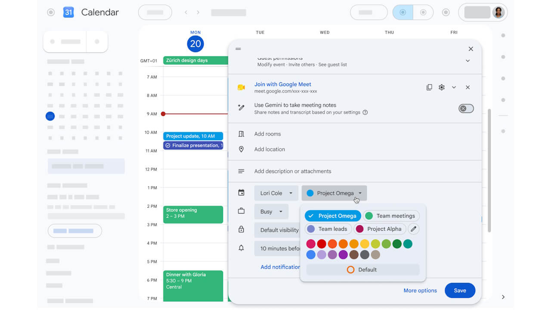The image size is (551, 310).
Task: Open the 10 minutes before dropdown
Action: click(x=277, y=248)
